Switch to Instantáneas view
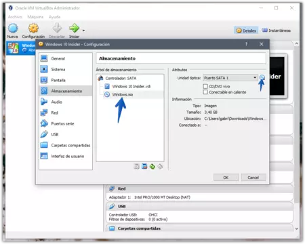Viewport: 305px width, 244px height. [x=277, y=30]
